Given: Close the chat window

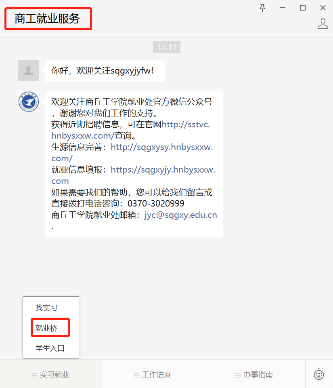Looking at the screenshot, I should 323,8.
